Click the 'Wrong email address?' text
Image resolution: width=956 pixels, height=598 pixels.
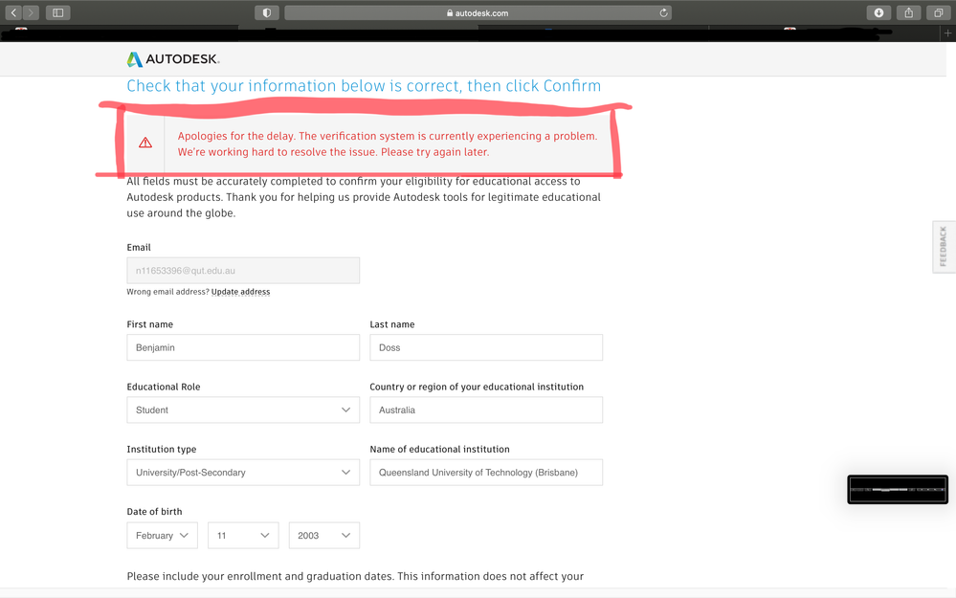pos(167,292)
